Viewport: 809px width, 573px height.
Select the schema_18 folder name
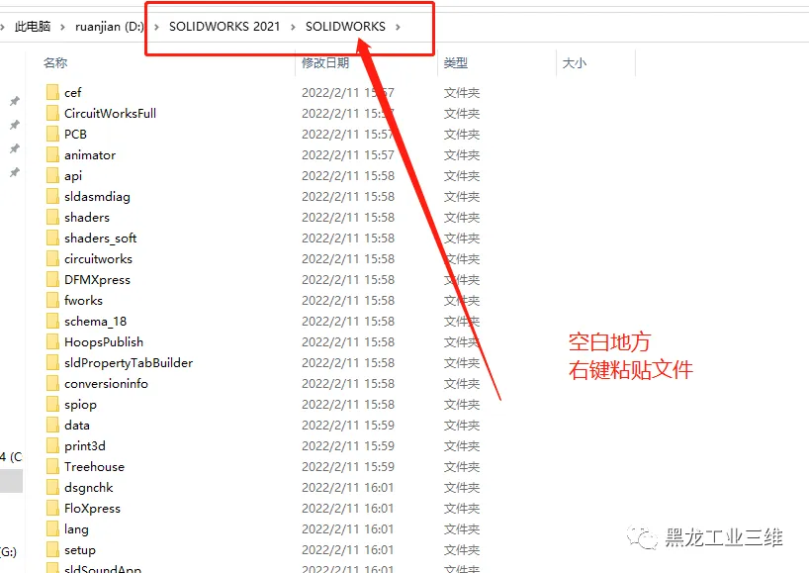click(x=96, y=321)
